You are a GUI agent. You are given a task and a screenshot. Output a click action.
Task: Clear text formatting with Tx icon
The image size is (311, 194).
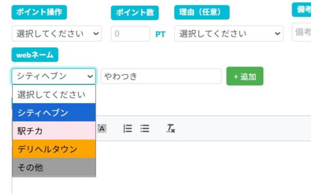[x=171, y=128]
